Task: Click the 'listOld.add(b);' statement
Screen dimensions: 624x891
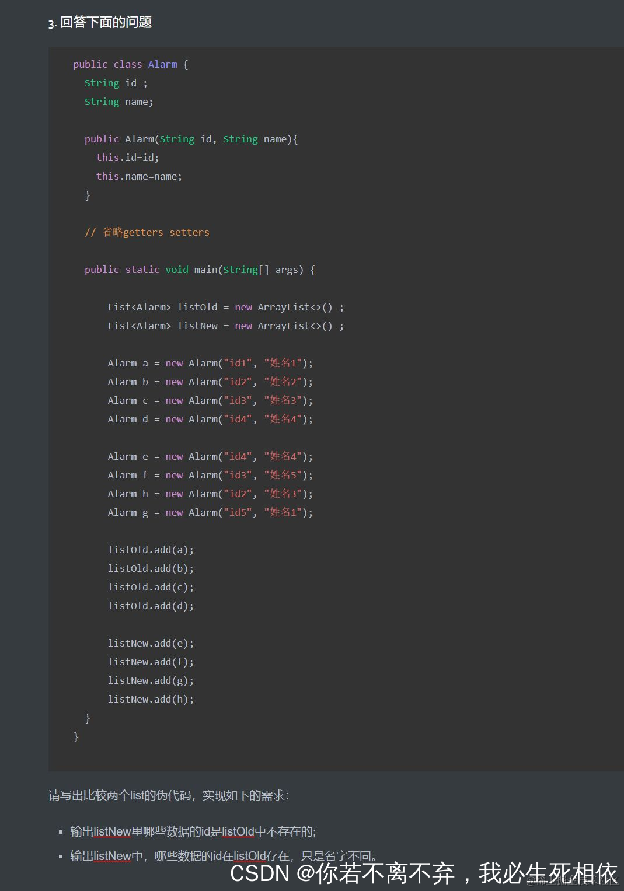Action: pos(151,568)
